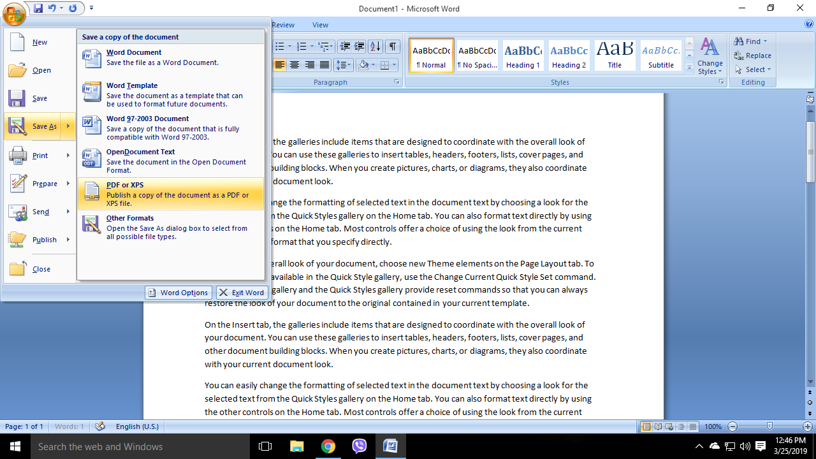The height and width of the screenshot is (459, 816).
Task: Select Close in the Office menu
Action: coord(40,269)
